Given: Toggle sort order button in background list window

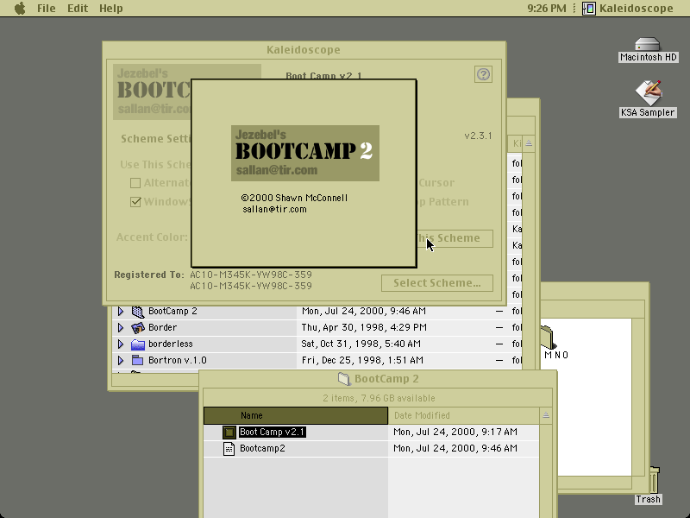Looking at the screenshot, I should pyautogui.click(x=529, y=143).
